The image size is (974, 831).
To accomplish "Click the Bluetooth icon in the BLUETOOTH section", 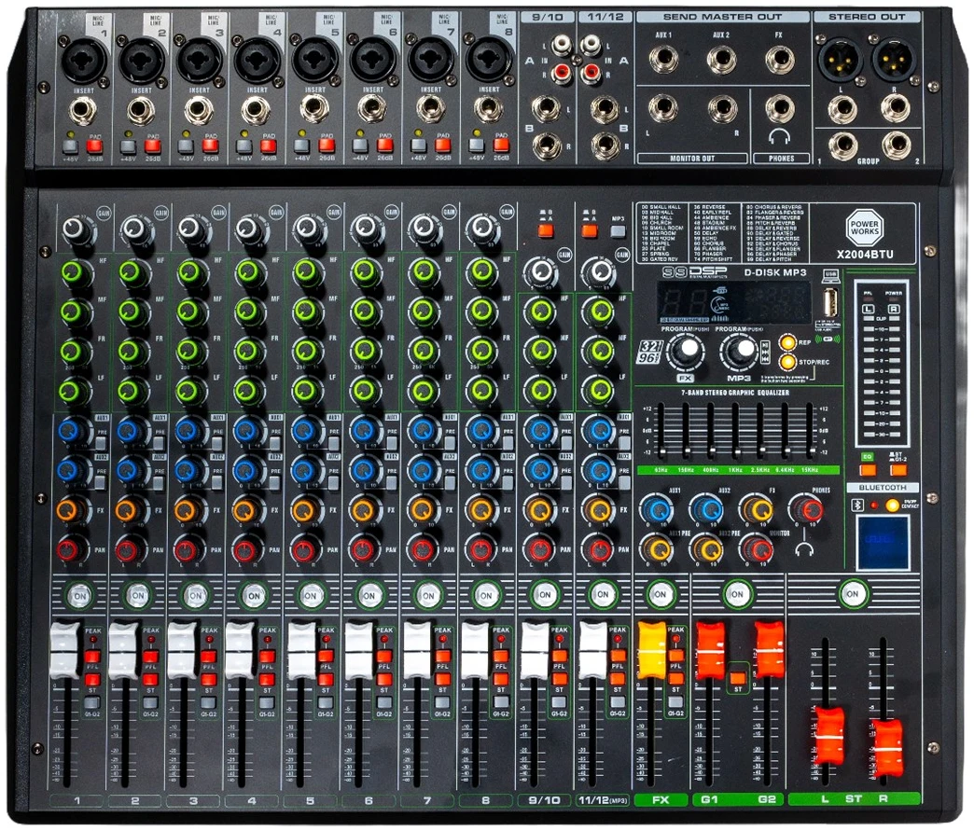I will coord(857,505).
